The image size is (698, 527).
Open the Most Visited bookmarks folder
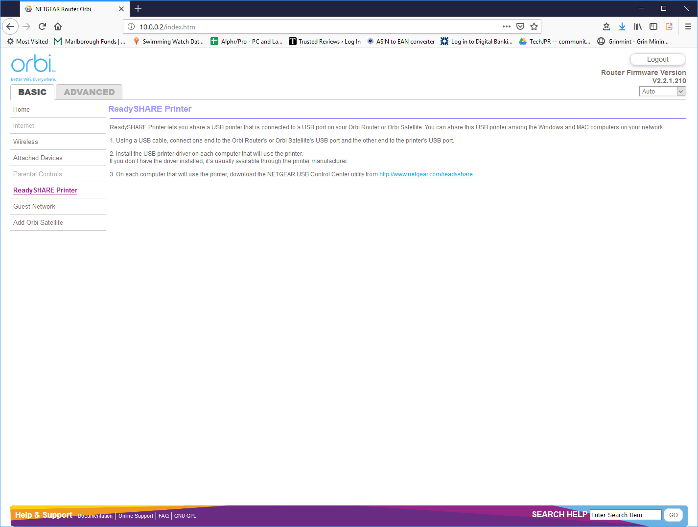(27, 42)
